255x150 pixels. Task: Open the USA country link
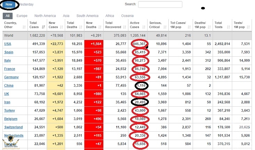pyautogui.click(x=7, y=44)
